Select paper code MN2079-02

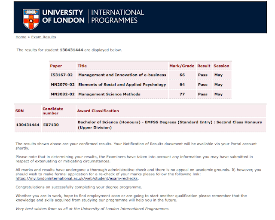(63, 85)
